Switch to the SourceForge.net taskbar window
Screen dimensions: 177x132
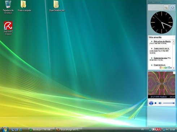click(69, 130)
